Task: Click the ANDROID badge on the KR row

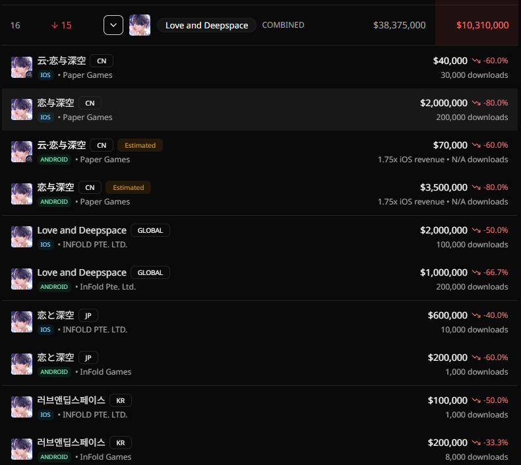Action: [54, 457]
